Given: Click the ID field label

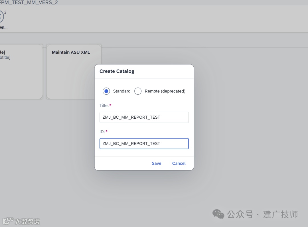Looking at the screenshot, I should 102,131.
